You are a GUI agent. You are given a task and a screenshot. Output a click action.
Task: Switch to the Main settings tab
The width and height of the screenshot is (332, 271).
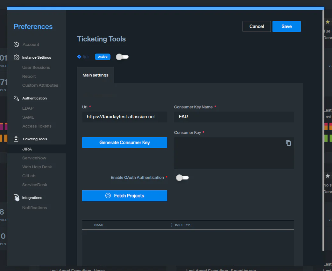coord(95,75)
